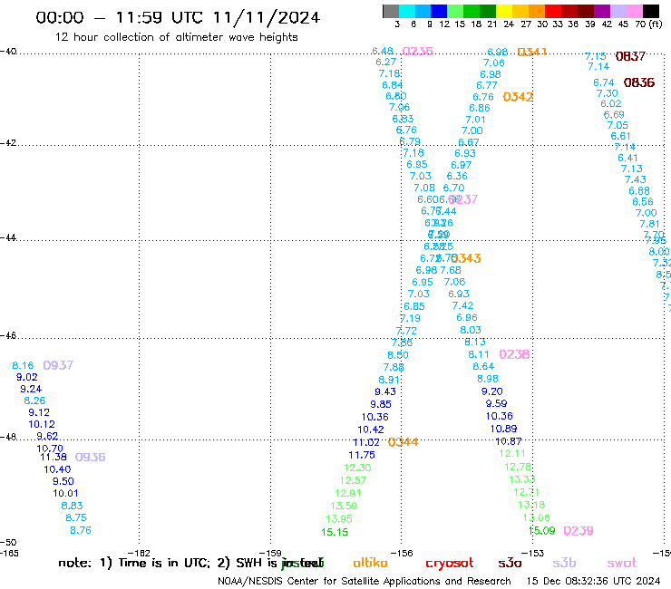
Task: Click the wave height value 7.43
Action: [636, 179]
